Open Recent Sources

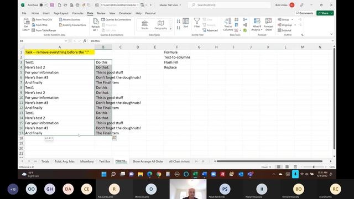(x=70, y=20)
